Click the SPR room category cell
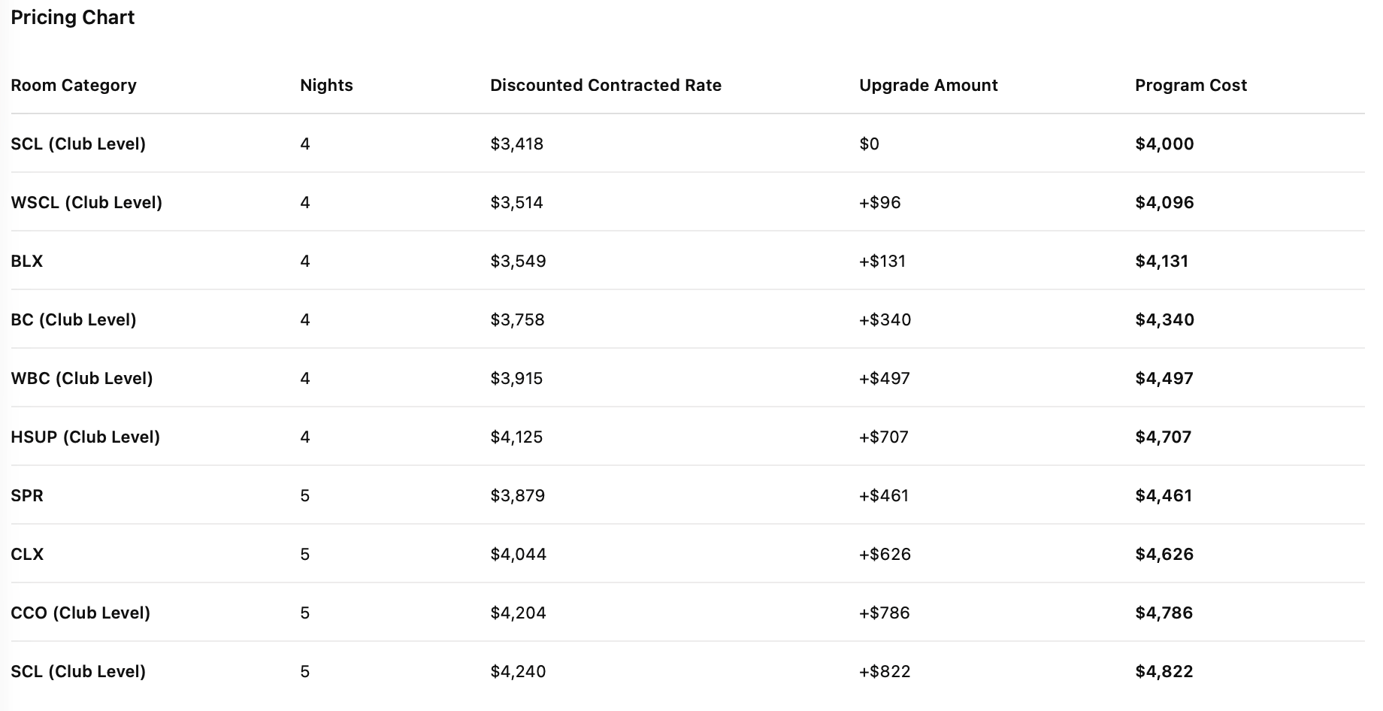This screenshot has width=1383, height=711. [27, 495]
